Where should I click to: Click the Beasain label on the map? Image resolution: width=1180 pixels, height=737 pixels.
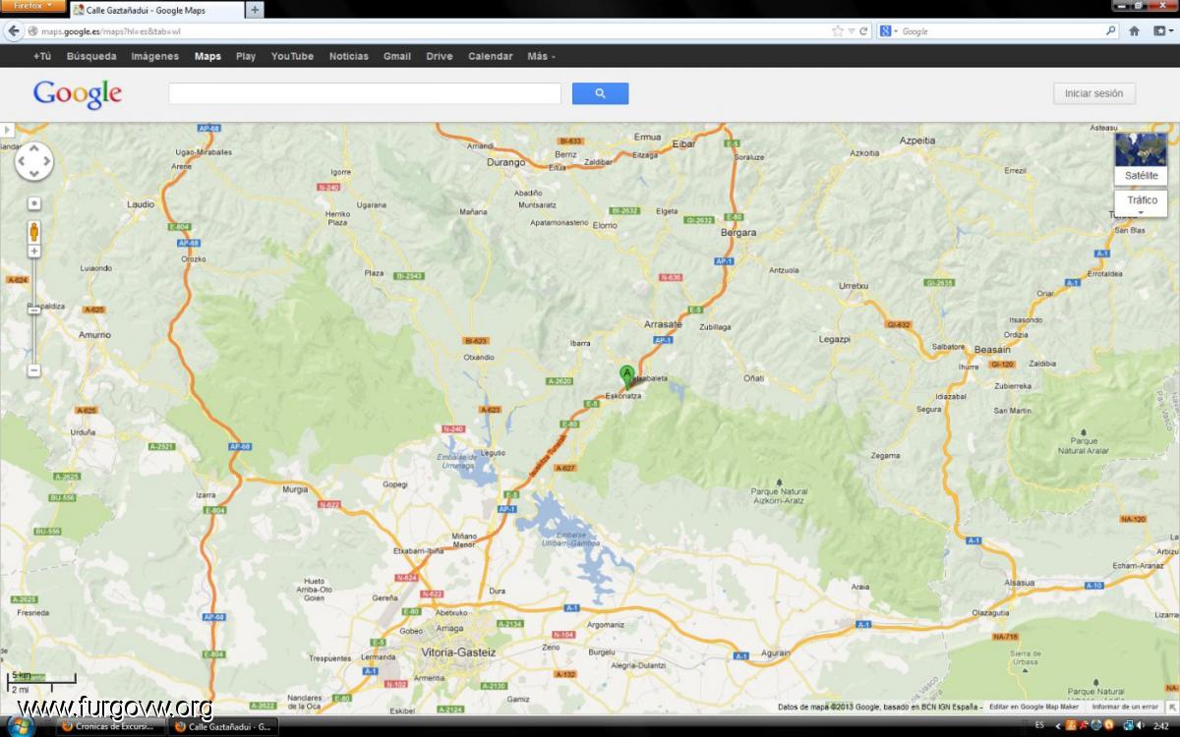click(992, 350)
